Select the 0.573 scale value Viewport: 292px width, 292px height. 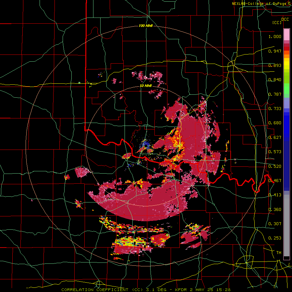[x=275, y=152]
